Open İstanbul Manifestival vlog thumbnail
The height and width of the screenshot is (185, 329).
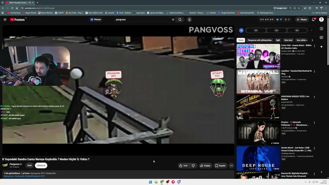coord(258,82)
